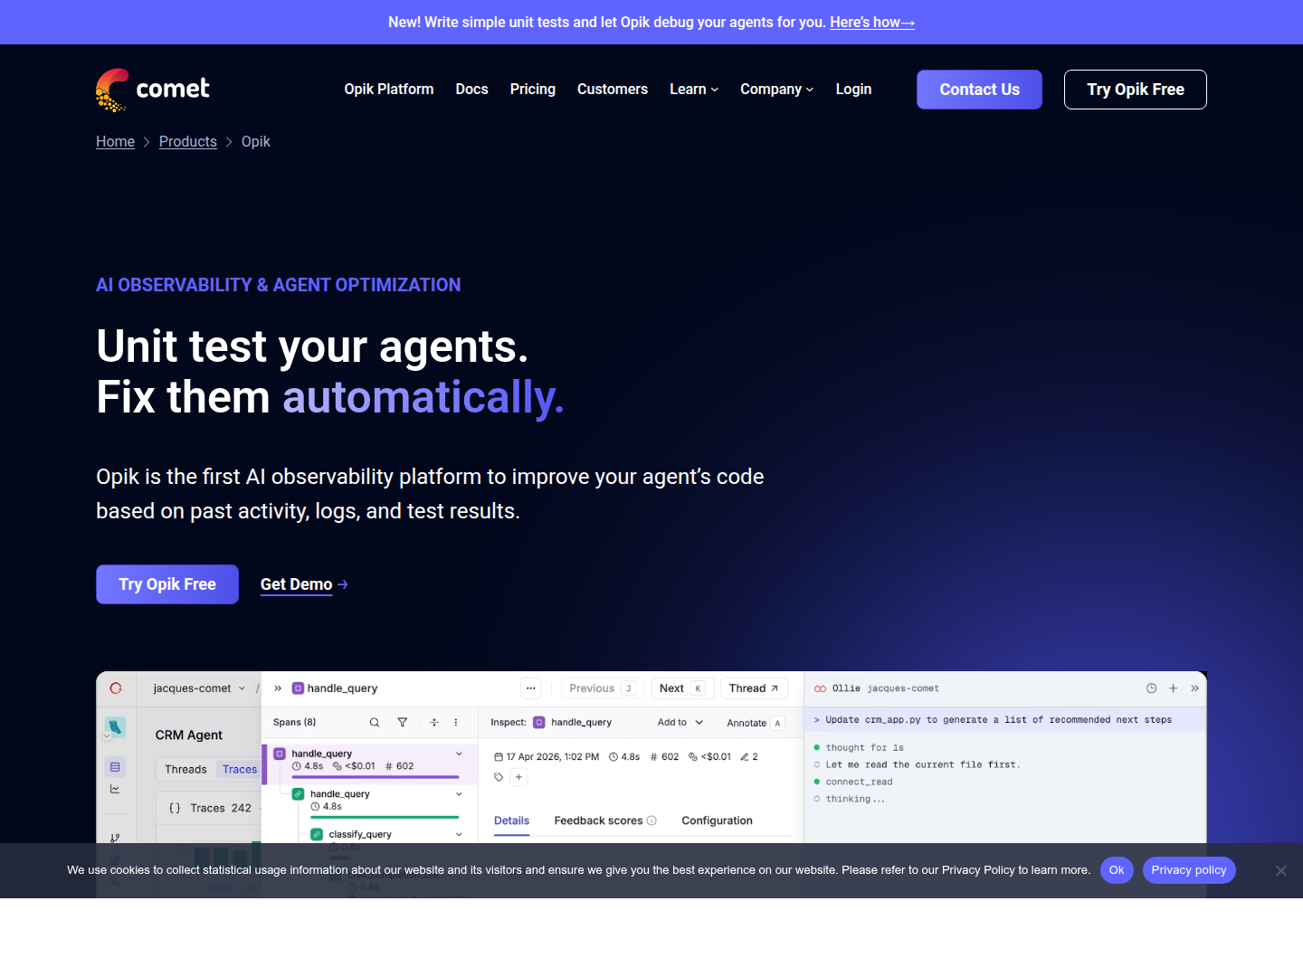Open the chart sidebar icon
The height and width of the screenshot is (977, 1303).
point(115,789)
